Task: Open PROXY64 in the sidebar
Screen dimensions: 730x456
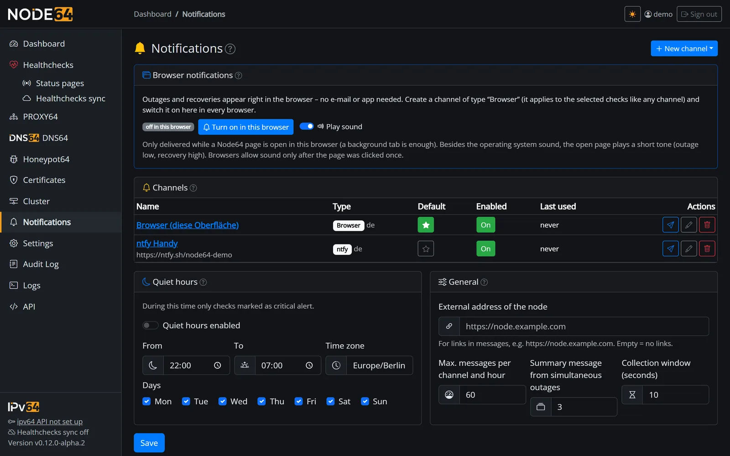Action: coord(61,117)
